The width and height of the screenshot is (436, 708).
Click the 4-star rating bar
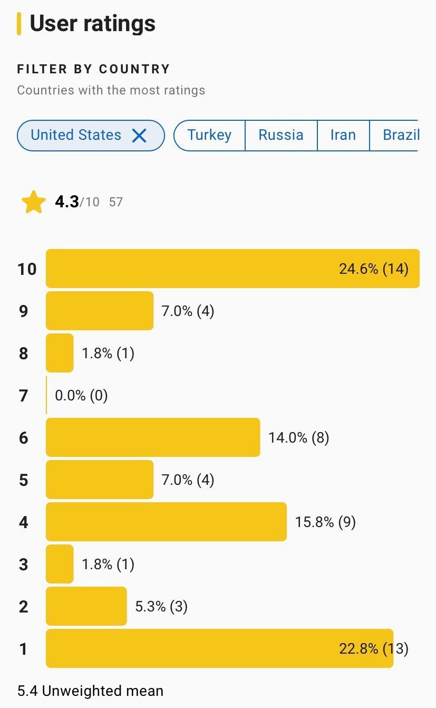pos(166,522)
